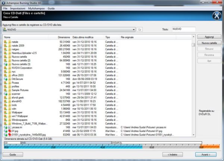This screenshot has width=224, height=161.
Task: Select the Picasa folder icon
Action: coord(10,83)
